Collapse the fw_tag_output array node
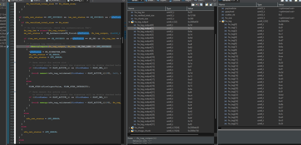This screenshot has height=145, width=301. click(130, 22)
